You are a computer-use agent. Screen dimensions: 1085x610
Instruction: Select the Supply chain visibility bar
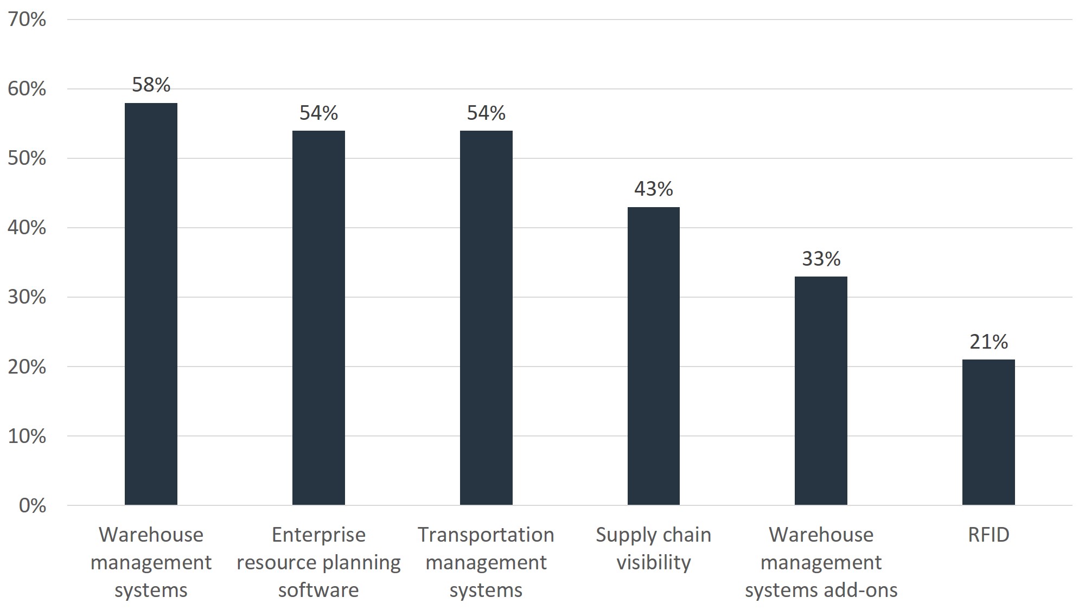point(654,356)
